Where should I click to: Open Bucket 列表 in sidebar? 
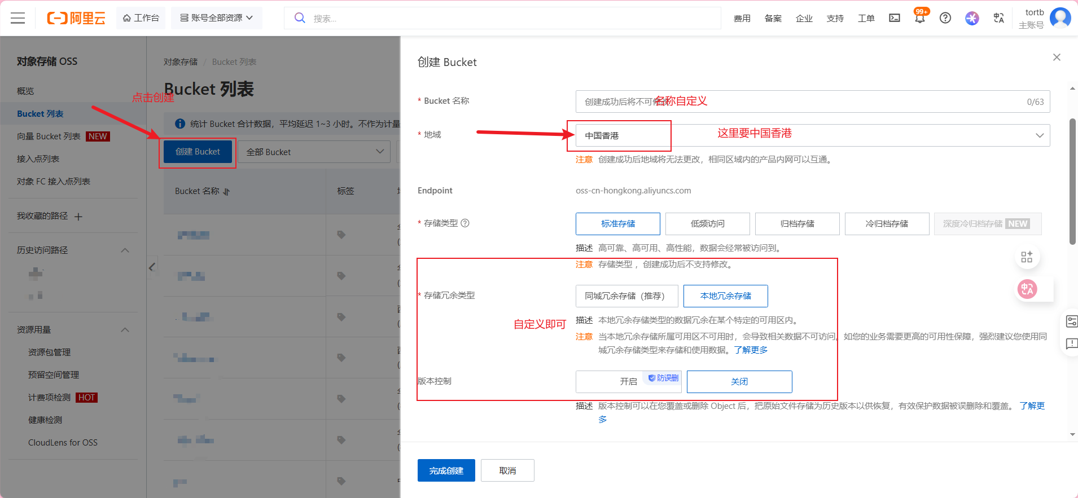[40, 114]
